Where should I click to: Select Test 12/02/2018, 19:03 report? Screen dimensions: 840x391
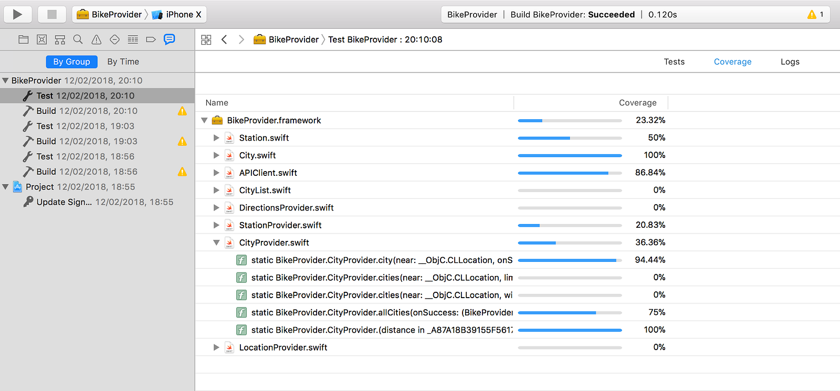[x=97, y=126]
